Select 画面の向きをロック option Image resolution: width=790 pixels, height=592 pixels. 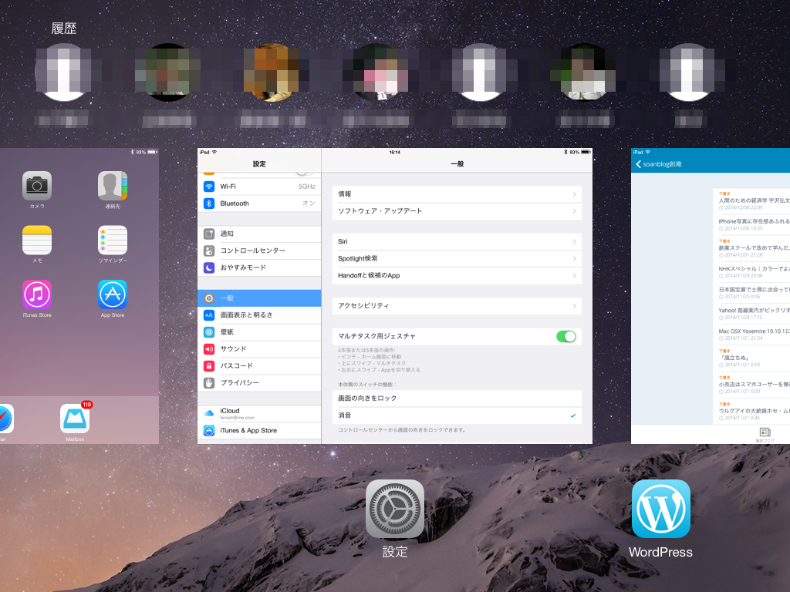pos(457,399)
